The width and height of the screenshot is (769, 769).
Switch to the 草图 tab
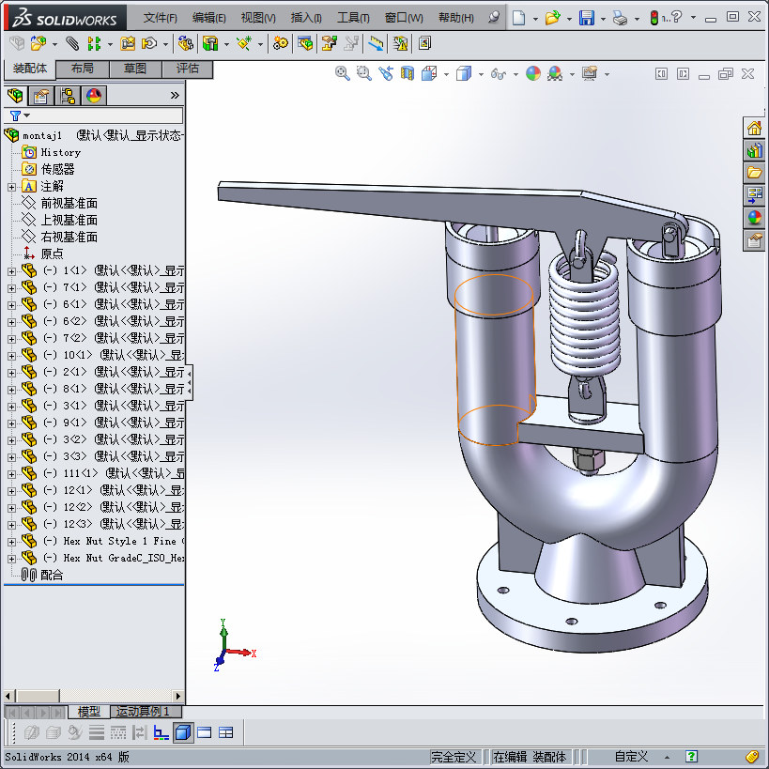[134, 69]
